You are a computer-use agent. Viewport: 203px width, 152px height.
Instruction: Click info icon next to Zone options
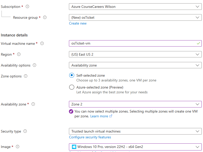tap(26, 76)
